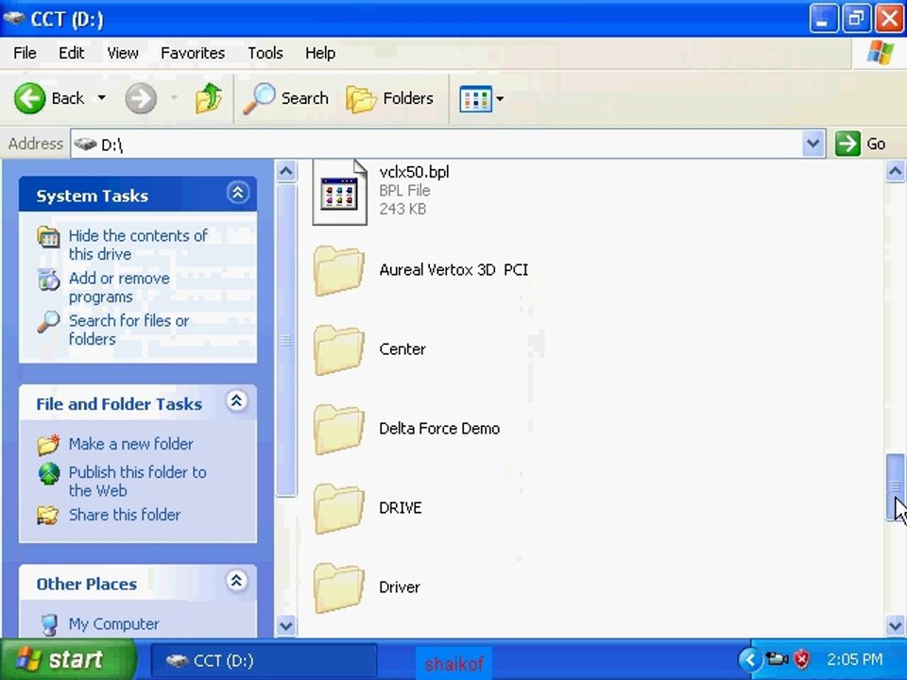Screen dimensions: 907x680
Task: Click the Make a new folder icon
Action: pyautogui.click(x=48, y=444)
